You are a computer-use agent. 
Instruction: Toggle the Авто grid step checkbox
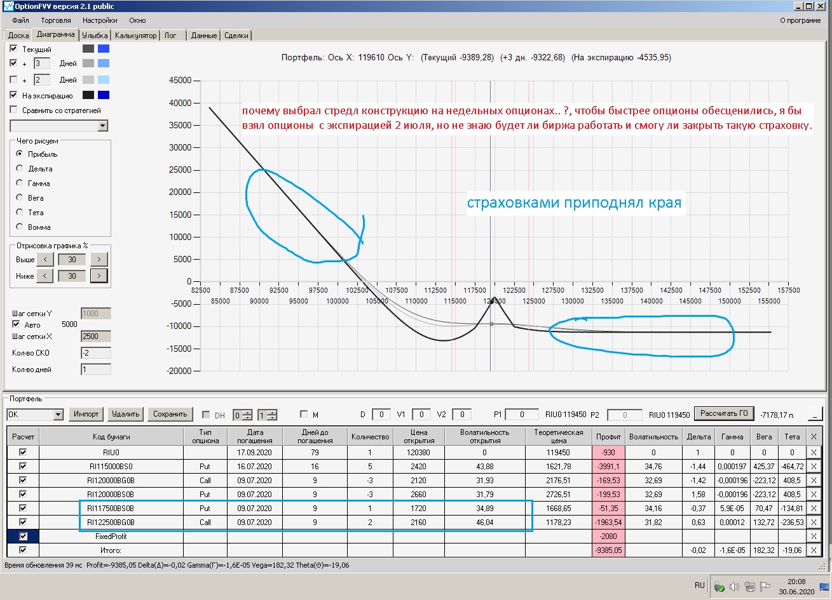17,324
